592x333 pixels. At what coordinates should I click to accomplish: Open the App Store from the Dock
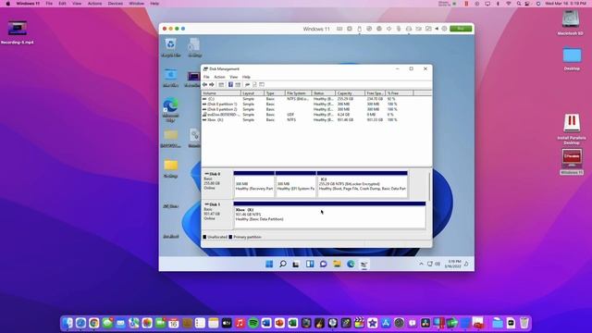(386, 323)
